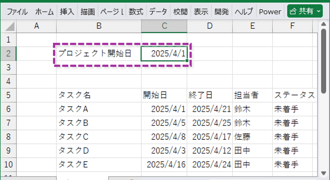
Task: Click the 開始日 header cell
Action: 164,95
